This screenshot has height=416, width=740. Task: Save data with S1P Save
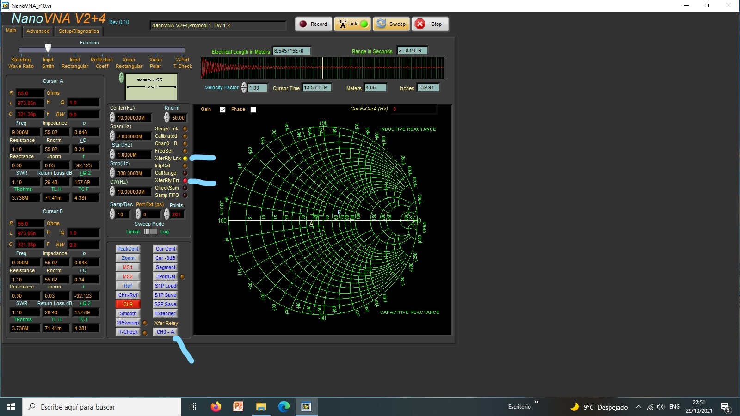point(165,295)
